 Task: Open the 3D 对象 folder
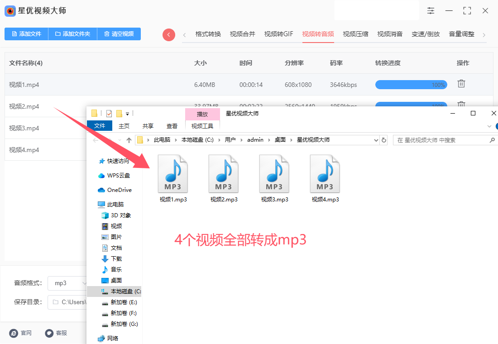[x=116, y=215]
